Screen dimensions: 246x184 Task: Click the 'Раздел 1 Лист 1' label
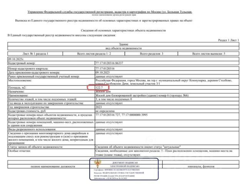[228, 40]
